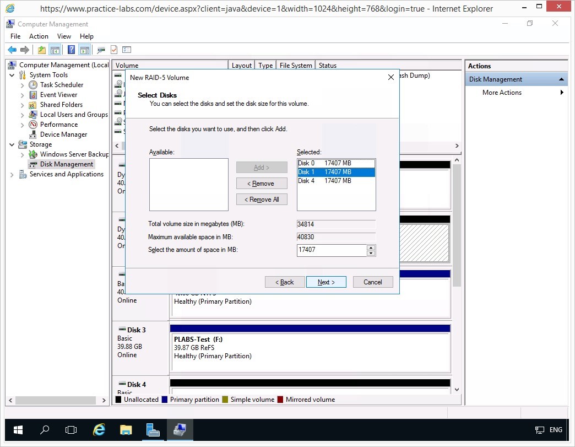
Task: Collapse the Disk Management actions section
Action: 562,79
